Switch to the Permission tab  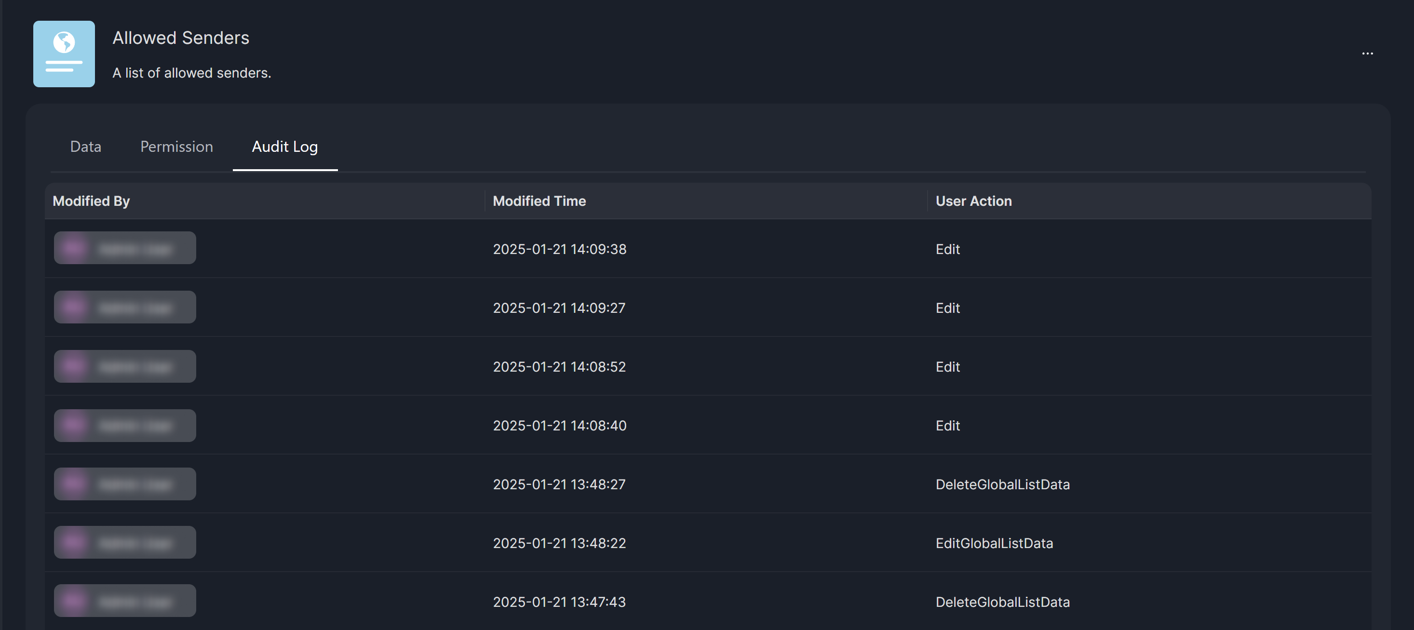pyautogui.click(x=176, y=147)
